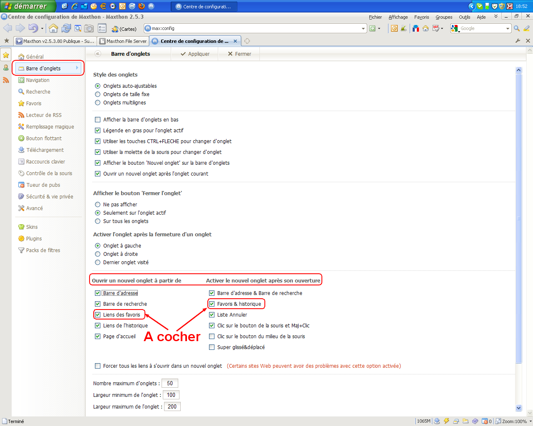Viewport: 533px width, 426px height.
Task: Select Ne pas afficher radio button
Action: [x=98, y=205]
